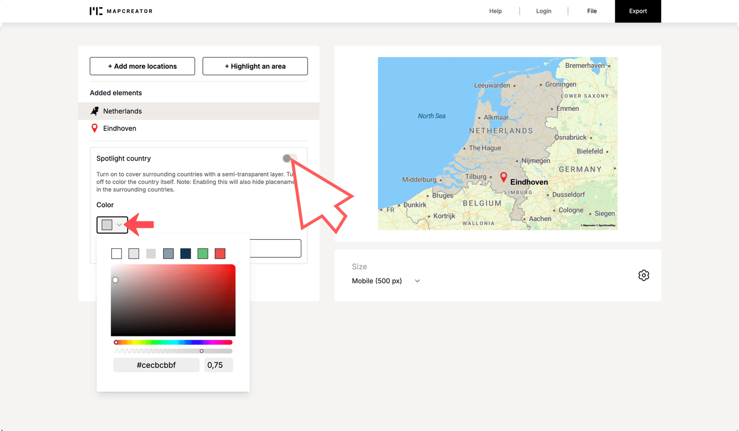The height and width of the screenshot is (431, 739).
Task: Select Eindhoven in the Added elements list
Action: click(119, 128)
